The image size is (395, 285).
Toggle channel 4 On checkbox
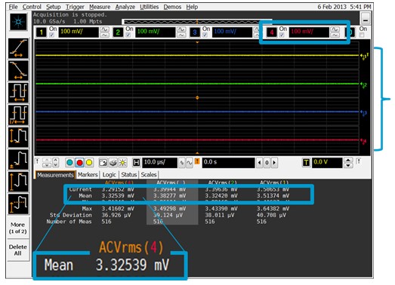click(x=282, y=35)
